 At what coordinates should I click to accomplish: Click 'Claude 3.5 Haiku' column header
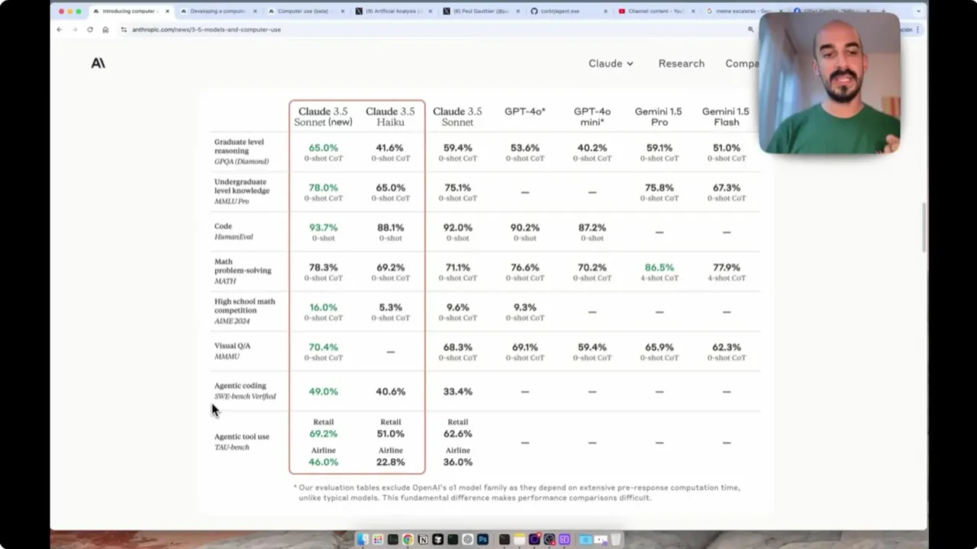[390, 117]
